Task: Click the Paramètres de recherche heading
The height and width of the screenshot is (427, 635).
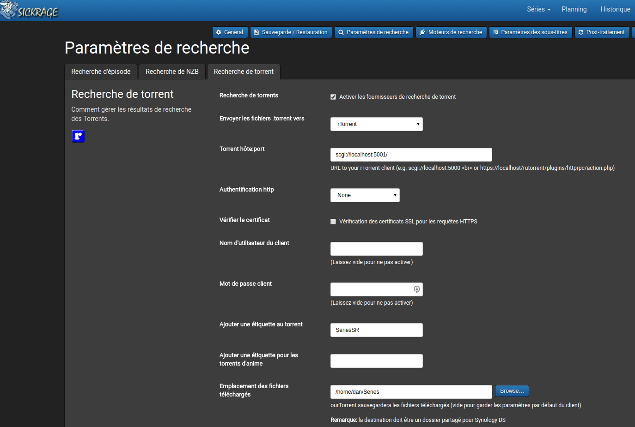Action: point(157,48)
